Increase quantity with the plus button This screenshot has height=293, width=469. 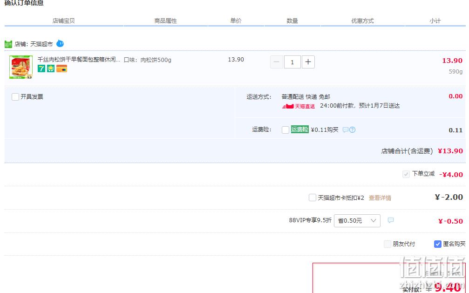pyautogui.click(x=308, y=62)
